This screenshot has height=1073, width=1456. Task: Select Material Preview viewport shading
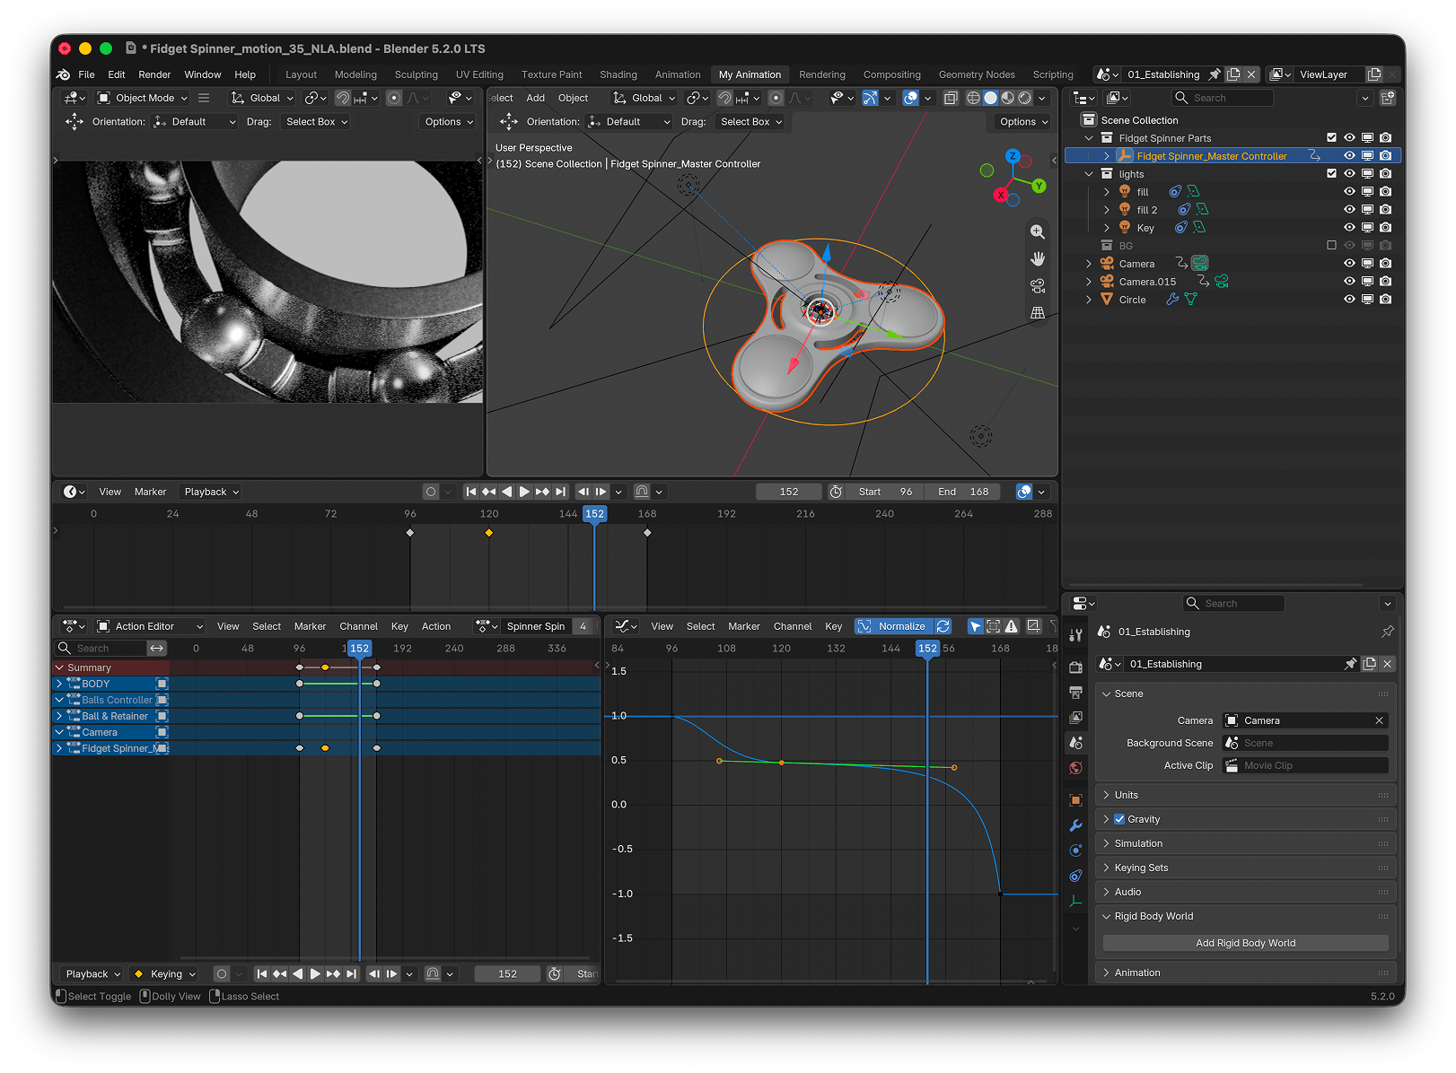pyautogui.click(x=1007, y=98)
